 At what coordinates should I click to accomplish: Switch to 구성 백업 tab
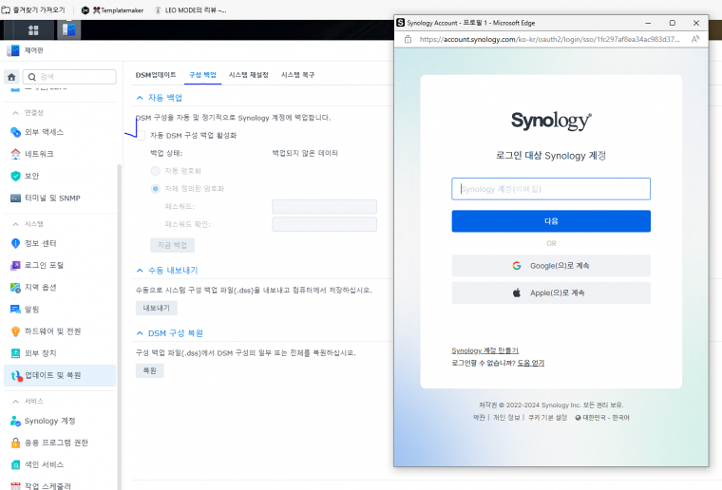203,74
